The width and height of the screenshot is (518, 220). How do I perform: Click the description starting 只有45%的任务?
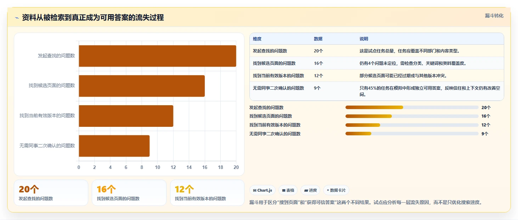pos(430,91)
